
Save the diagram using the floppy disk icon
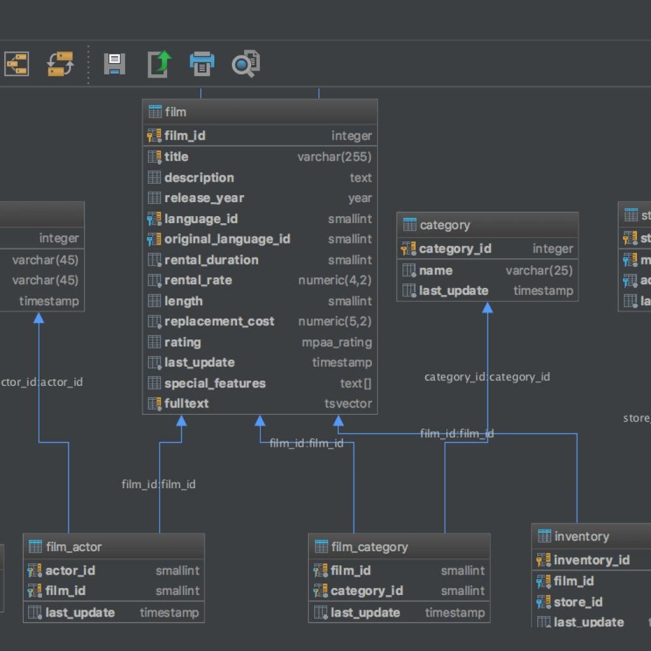point(114,64)
